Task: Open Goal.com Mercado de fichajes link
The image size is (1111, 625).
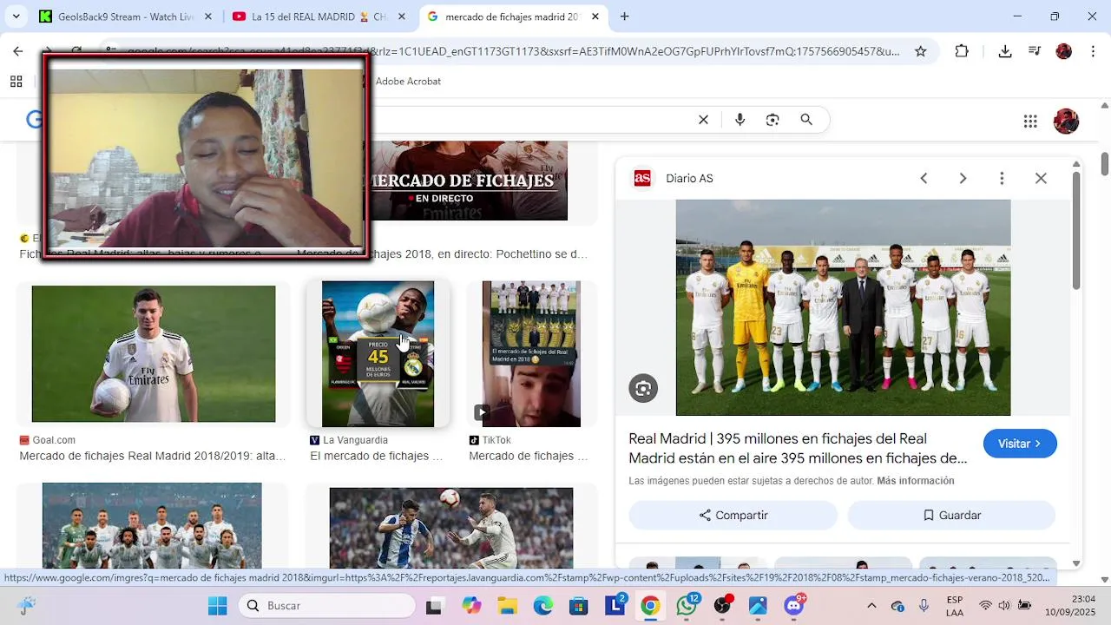Action: point(153,456)
